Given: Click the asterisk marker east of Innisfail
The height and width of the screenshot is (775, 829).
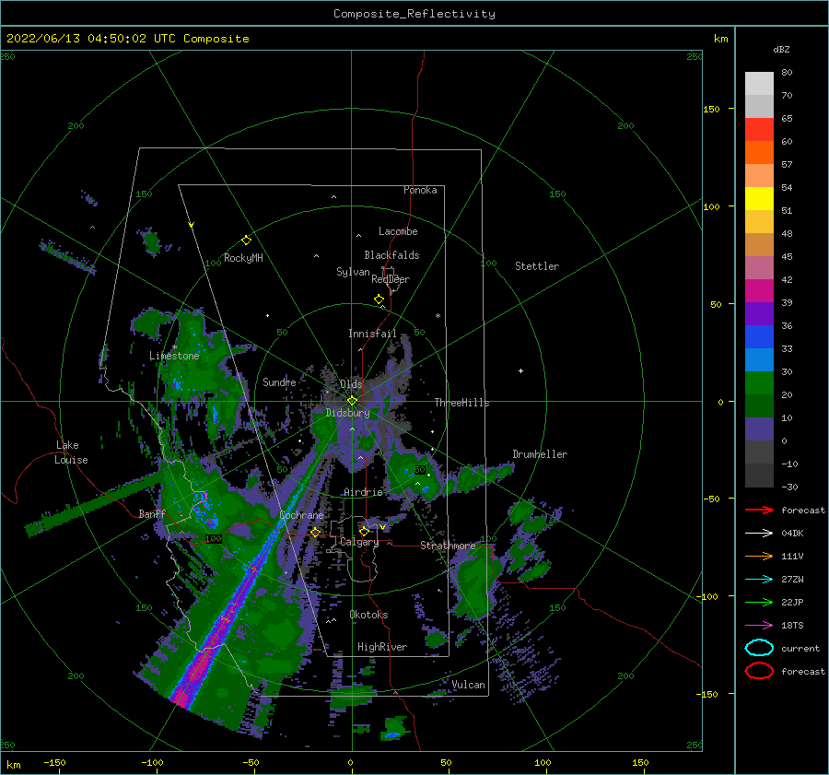Looking at the screenshot, I should point(438,316).
